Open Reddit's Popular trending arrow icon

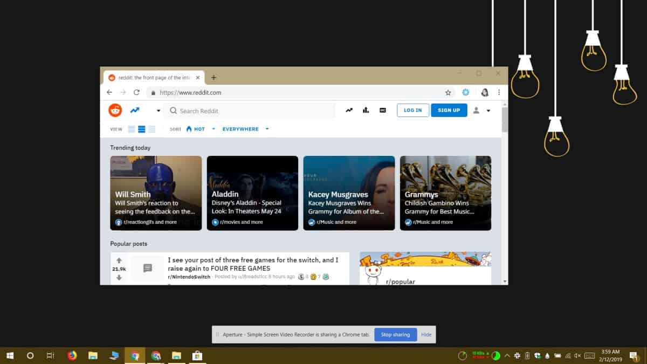coord(349,111)
